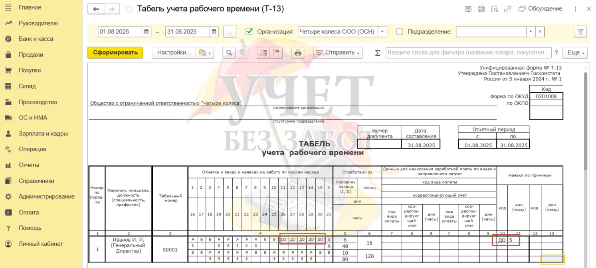Open the Руководителю section
The height and width of the screenshot is (268, 596).
pyautogui.click(x=38, y=23)
